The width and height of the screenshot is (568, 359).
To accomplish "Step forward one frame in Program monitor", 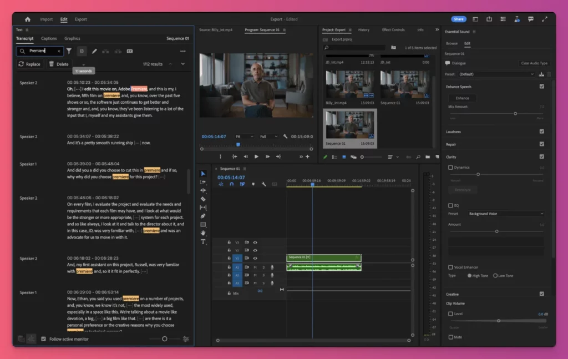I will pyautogui.click(x=267, y=156).
